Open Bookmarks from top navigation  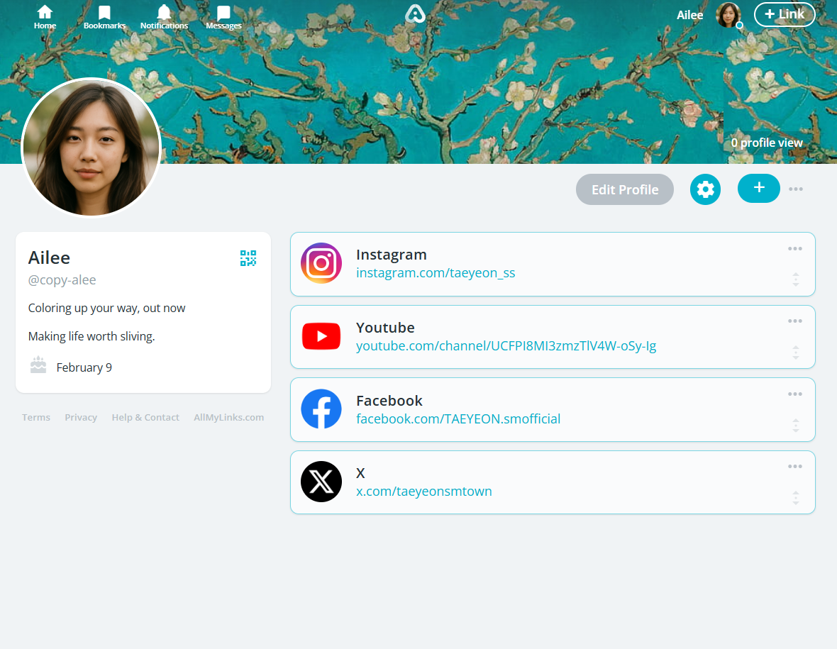coord(104,17)
